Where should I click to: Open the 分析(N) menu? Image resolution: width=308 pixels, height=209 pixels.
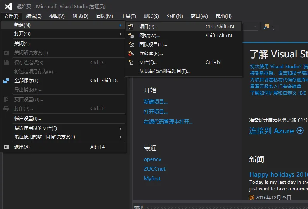[x=175, y=16]
